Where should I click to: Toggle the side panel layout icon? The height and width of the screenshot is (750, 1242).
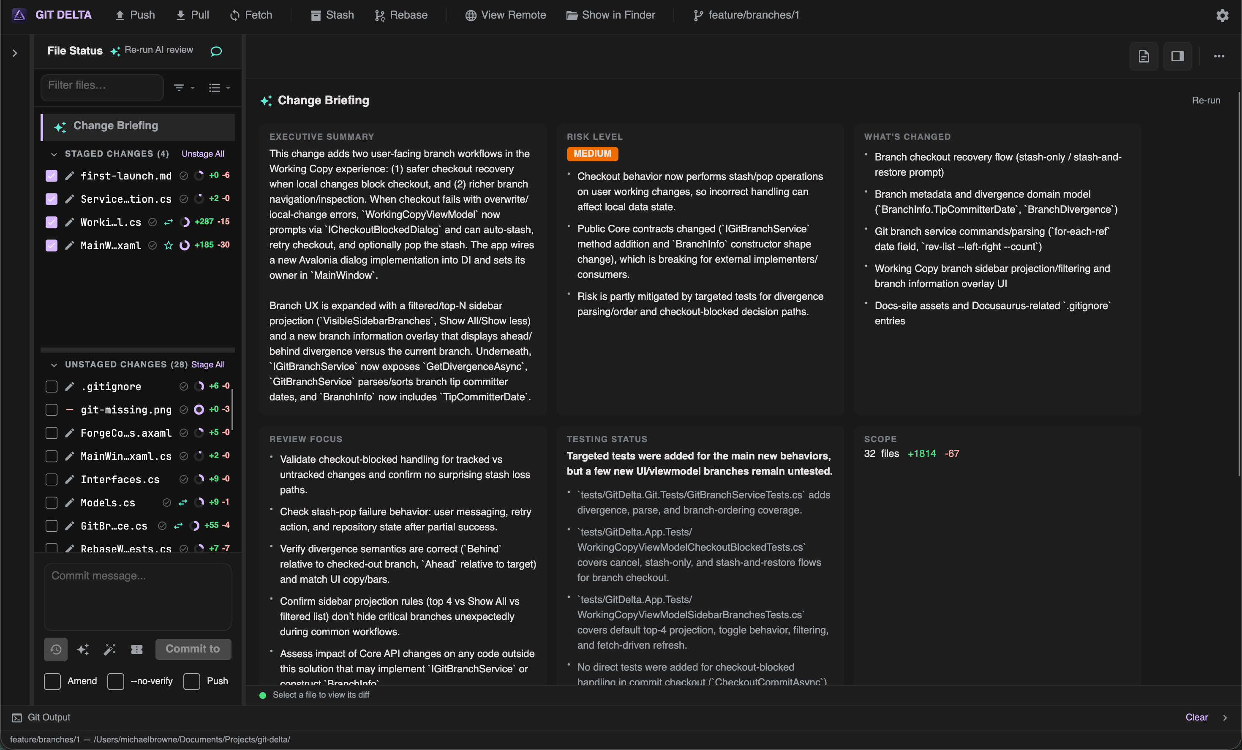[1177, 56]
